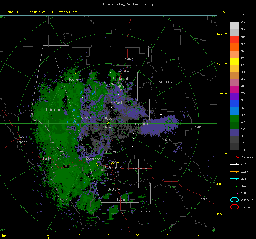Click the yellow diamond marker below Cochrane
Viewport: 256px width, 239px height.
[97, 164]
